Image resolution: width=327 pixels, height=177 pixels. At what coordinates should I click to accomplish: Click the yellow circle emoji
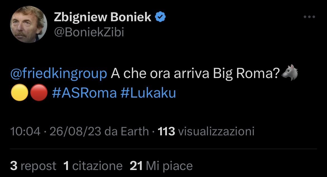pyautogui.click(x=20, y=93)
